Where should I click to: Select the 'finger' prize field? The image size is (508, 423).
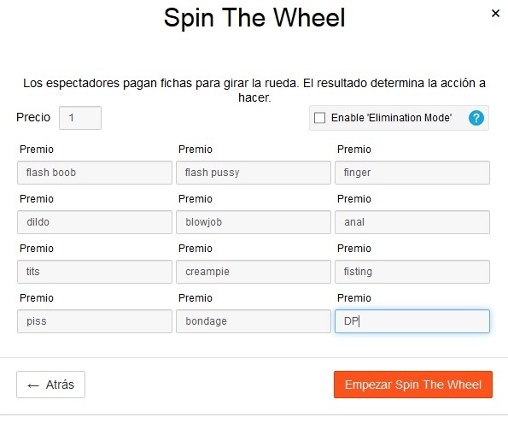[x=412, y=173]
